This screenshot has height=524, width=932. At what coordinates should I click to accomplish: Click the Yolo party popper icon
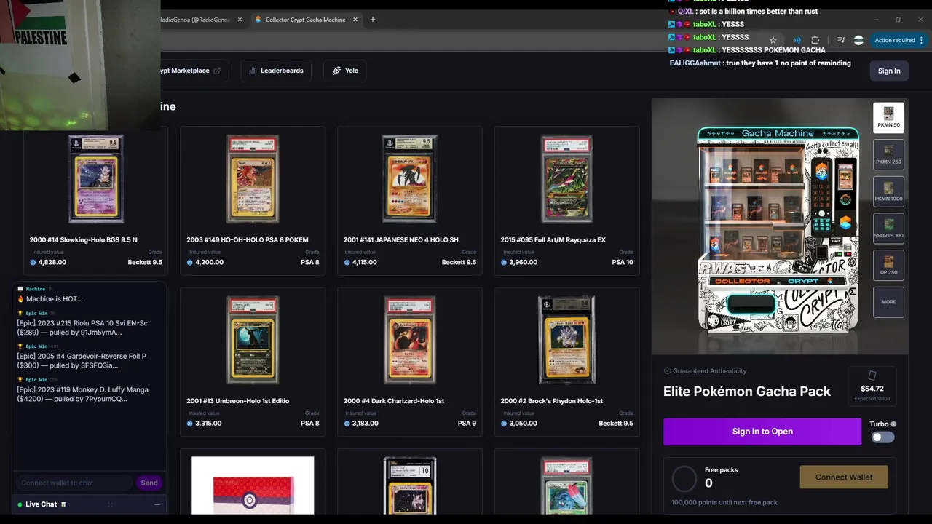point(336,71)
